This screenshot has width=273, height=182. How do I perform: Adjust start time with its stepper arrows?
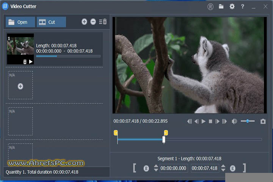(156, 168)
